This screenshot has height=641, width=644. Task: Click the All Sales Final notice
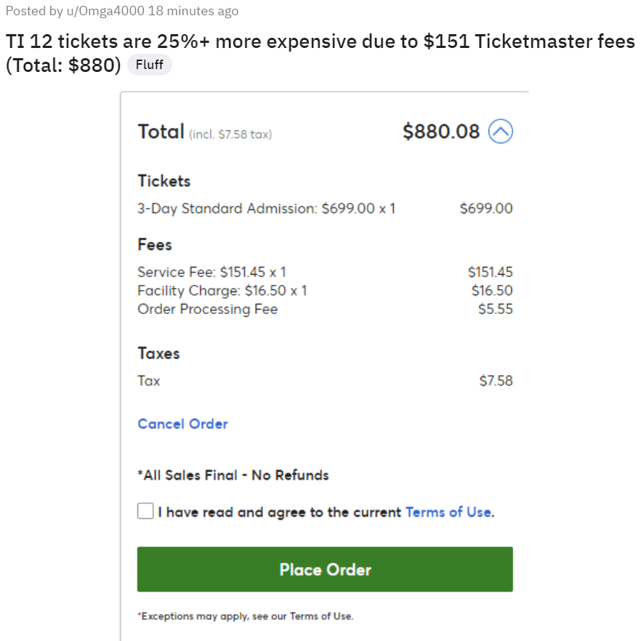click(x=233, y=475)
